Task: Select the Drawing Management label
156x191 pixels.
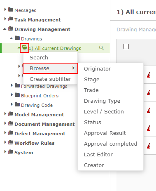Action: click(42, 29)
